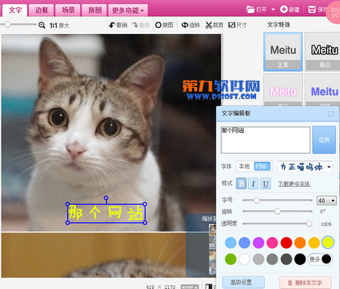This screenshot has height=289, width=340.
Task: Show the original with 原图
Action: coord(164,25)
